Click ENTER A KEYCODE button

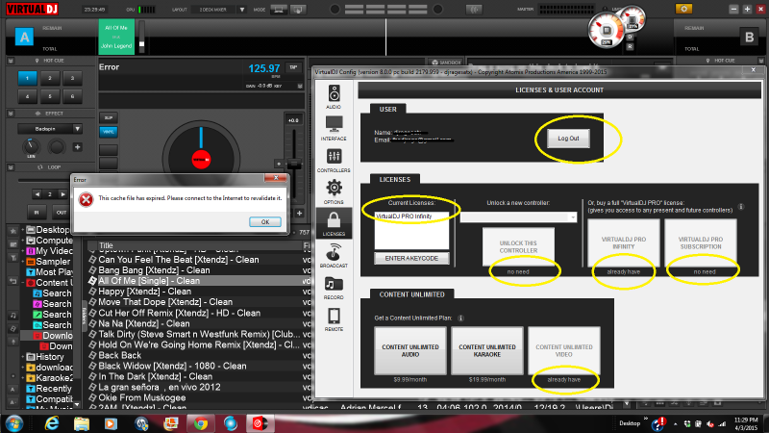click(x=411, y=258)
